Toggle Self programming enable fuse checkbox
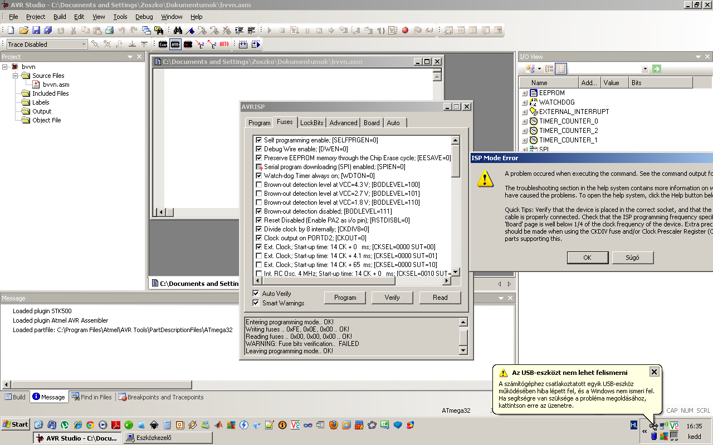 258,140
